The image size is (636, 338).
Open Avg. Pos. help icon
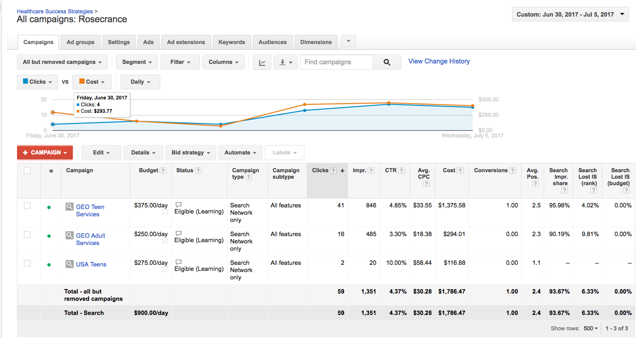pos(535,184)
